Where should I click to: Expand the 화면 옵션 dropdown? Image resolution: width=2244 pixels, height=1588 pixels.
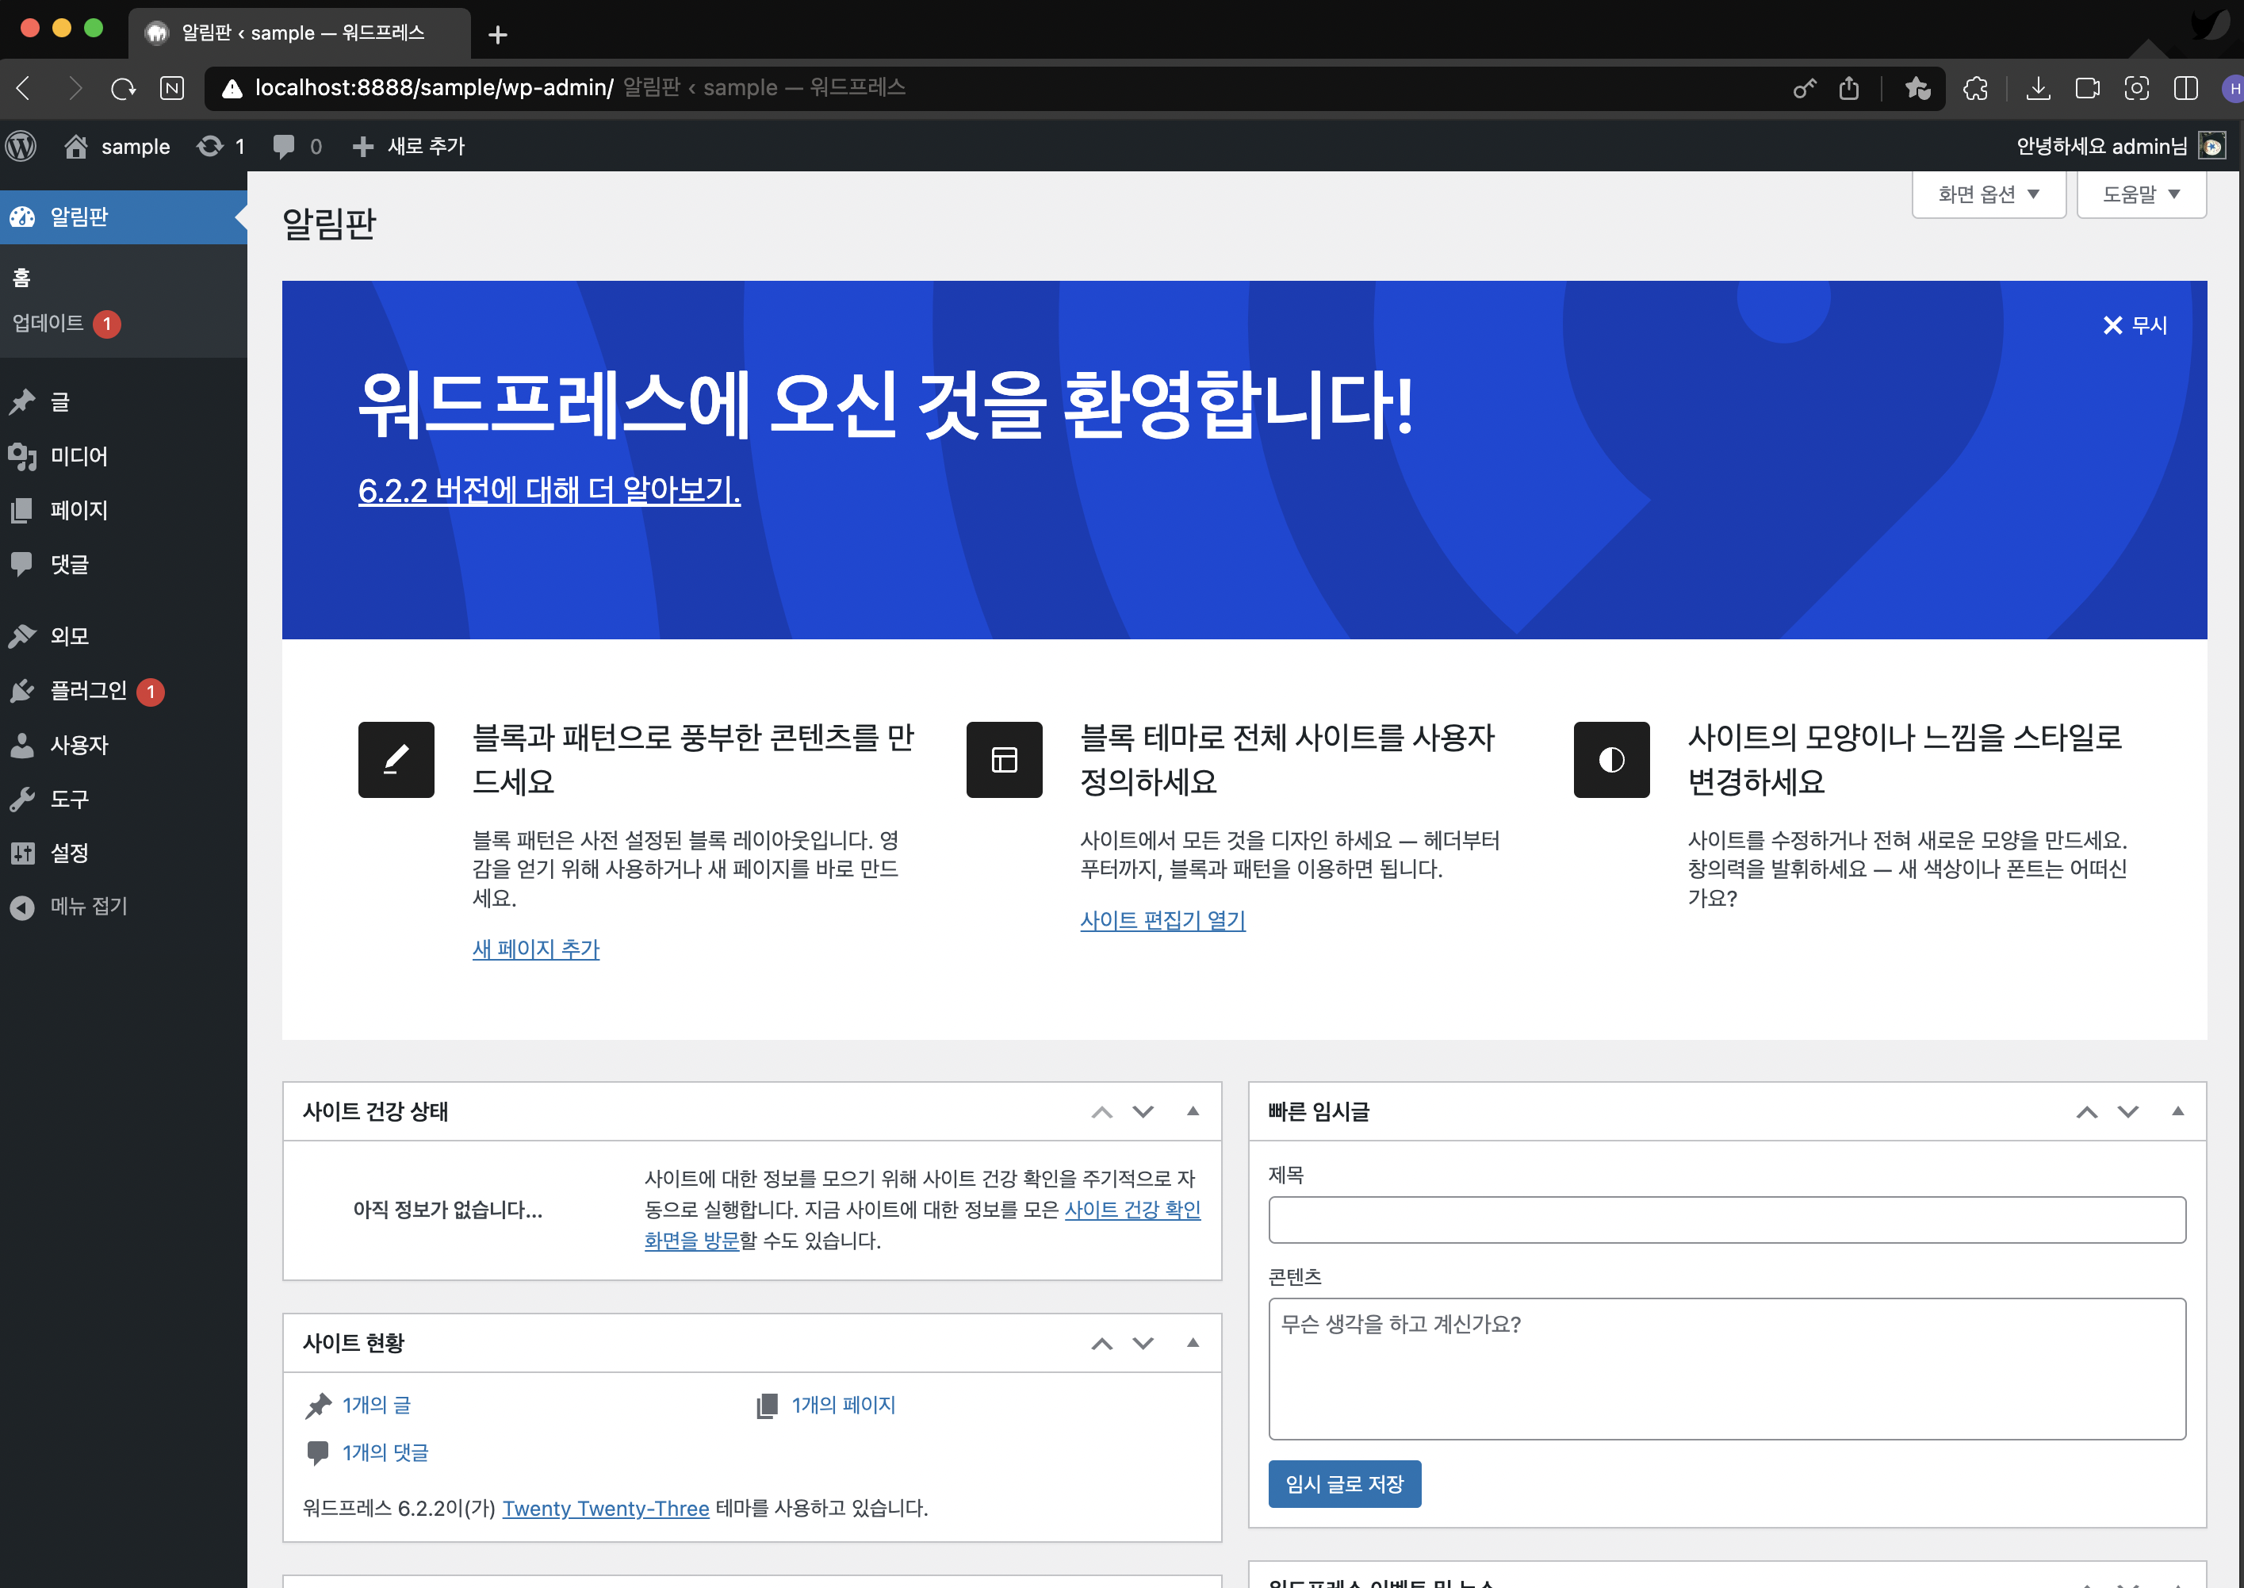pyautogui.click(x=1988, y=194)
